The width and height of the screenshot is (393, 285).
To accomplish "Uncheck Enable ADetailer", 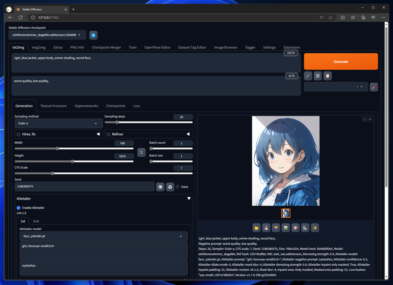I will [x=19, y=208].
